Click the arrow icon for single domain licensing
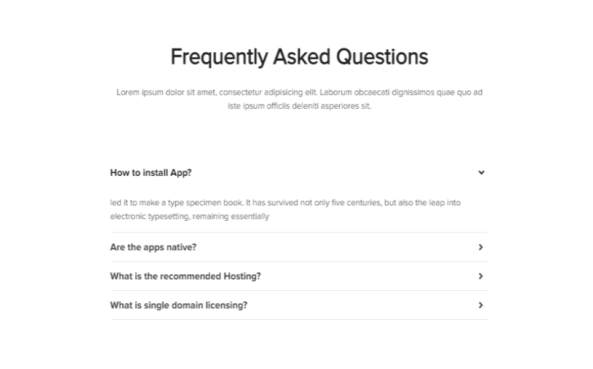 click(481, 305)
